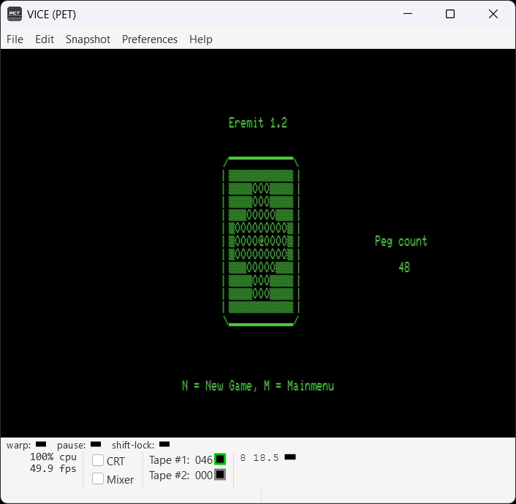Click the Tape #2 counter 000
Image resolution: width=516 pixels, height=504 pixels.
204,476
